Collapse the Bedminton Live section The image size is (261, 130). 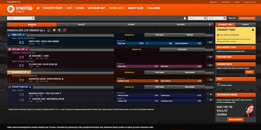(x=28, y=72)
